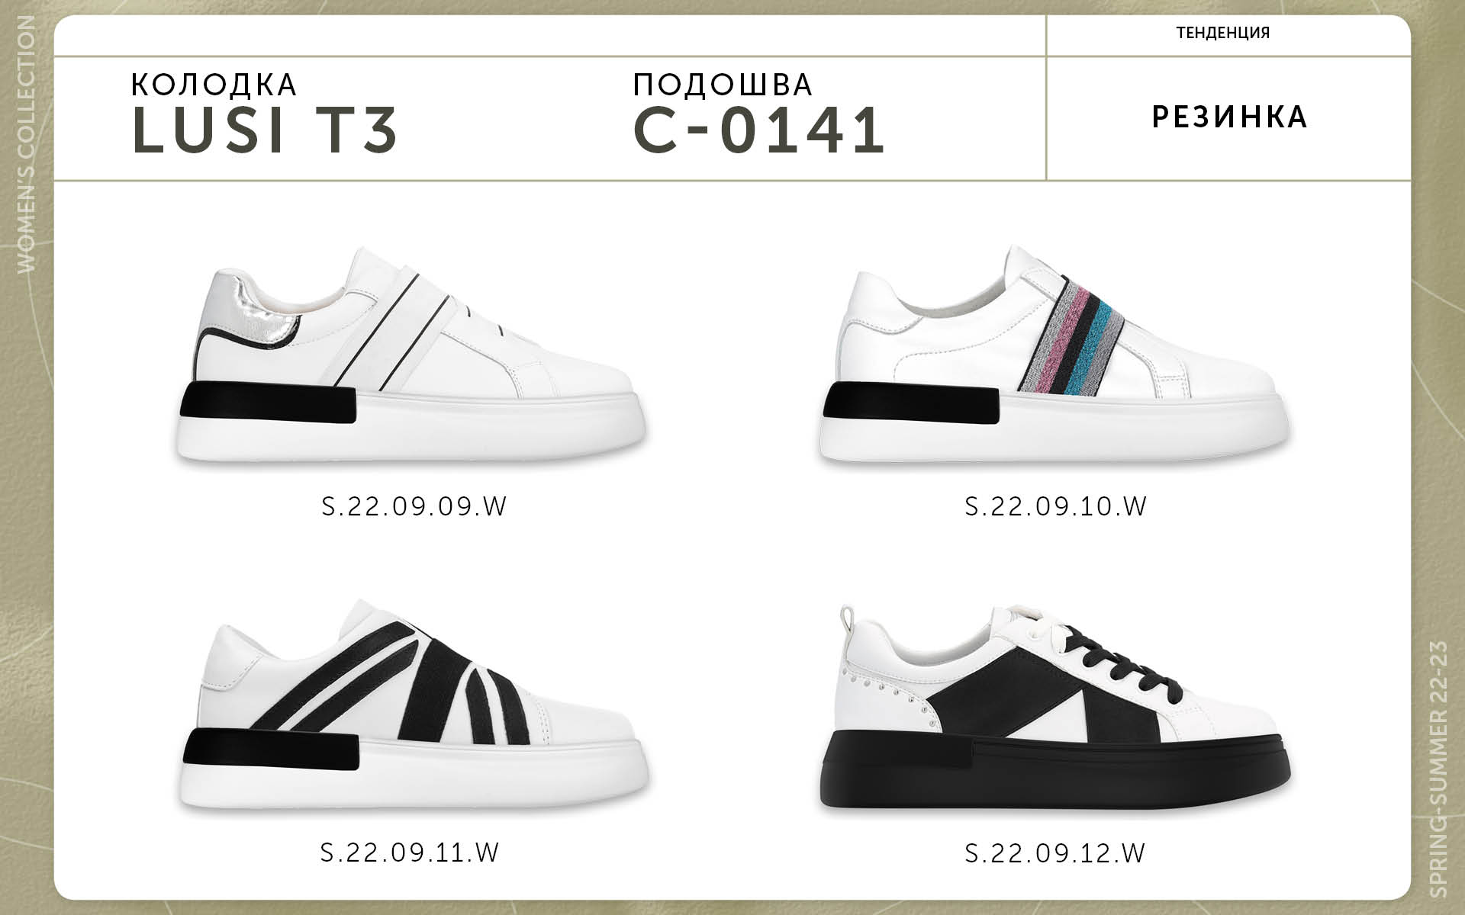This screenshot has height=915, width=1465.
Task: Click the ТЕНДЕНЦИЯ header cell
Action: coord(1223,33)
